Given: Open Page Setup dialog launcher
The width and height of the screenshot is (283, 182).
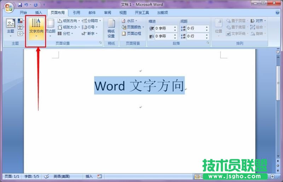Looking at the screenshot, I should point(100,43).
